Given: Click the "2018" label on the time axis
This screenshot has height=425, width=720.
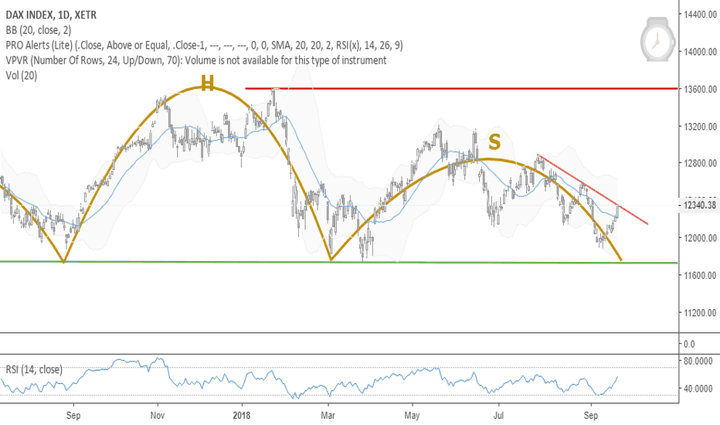Looking at the screenshot, I should coord(242,416).
